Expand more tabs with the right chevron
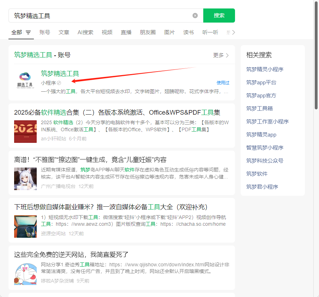The width and height of the screenshot is (319, 297). pos(233,32)
